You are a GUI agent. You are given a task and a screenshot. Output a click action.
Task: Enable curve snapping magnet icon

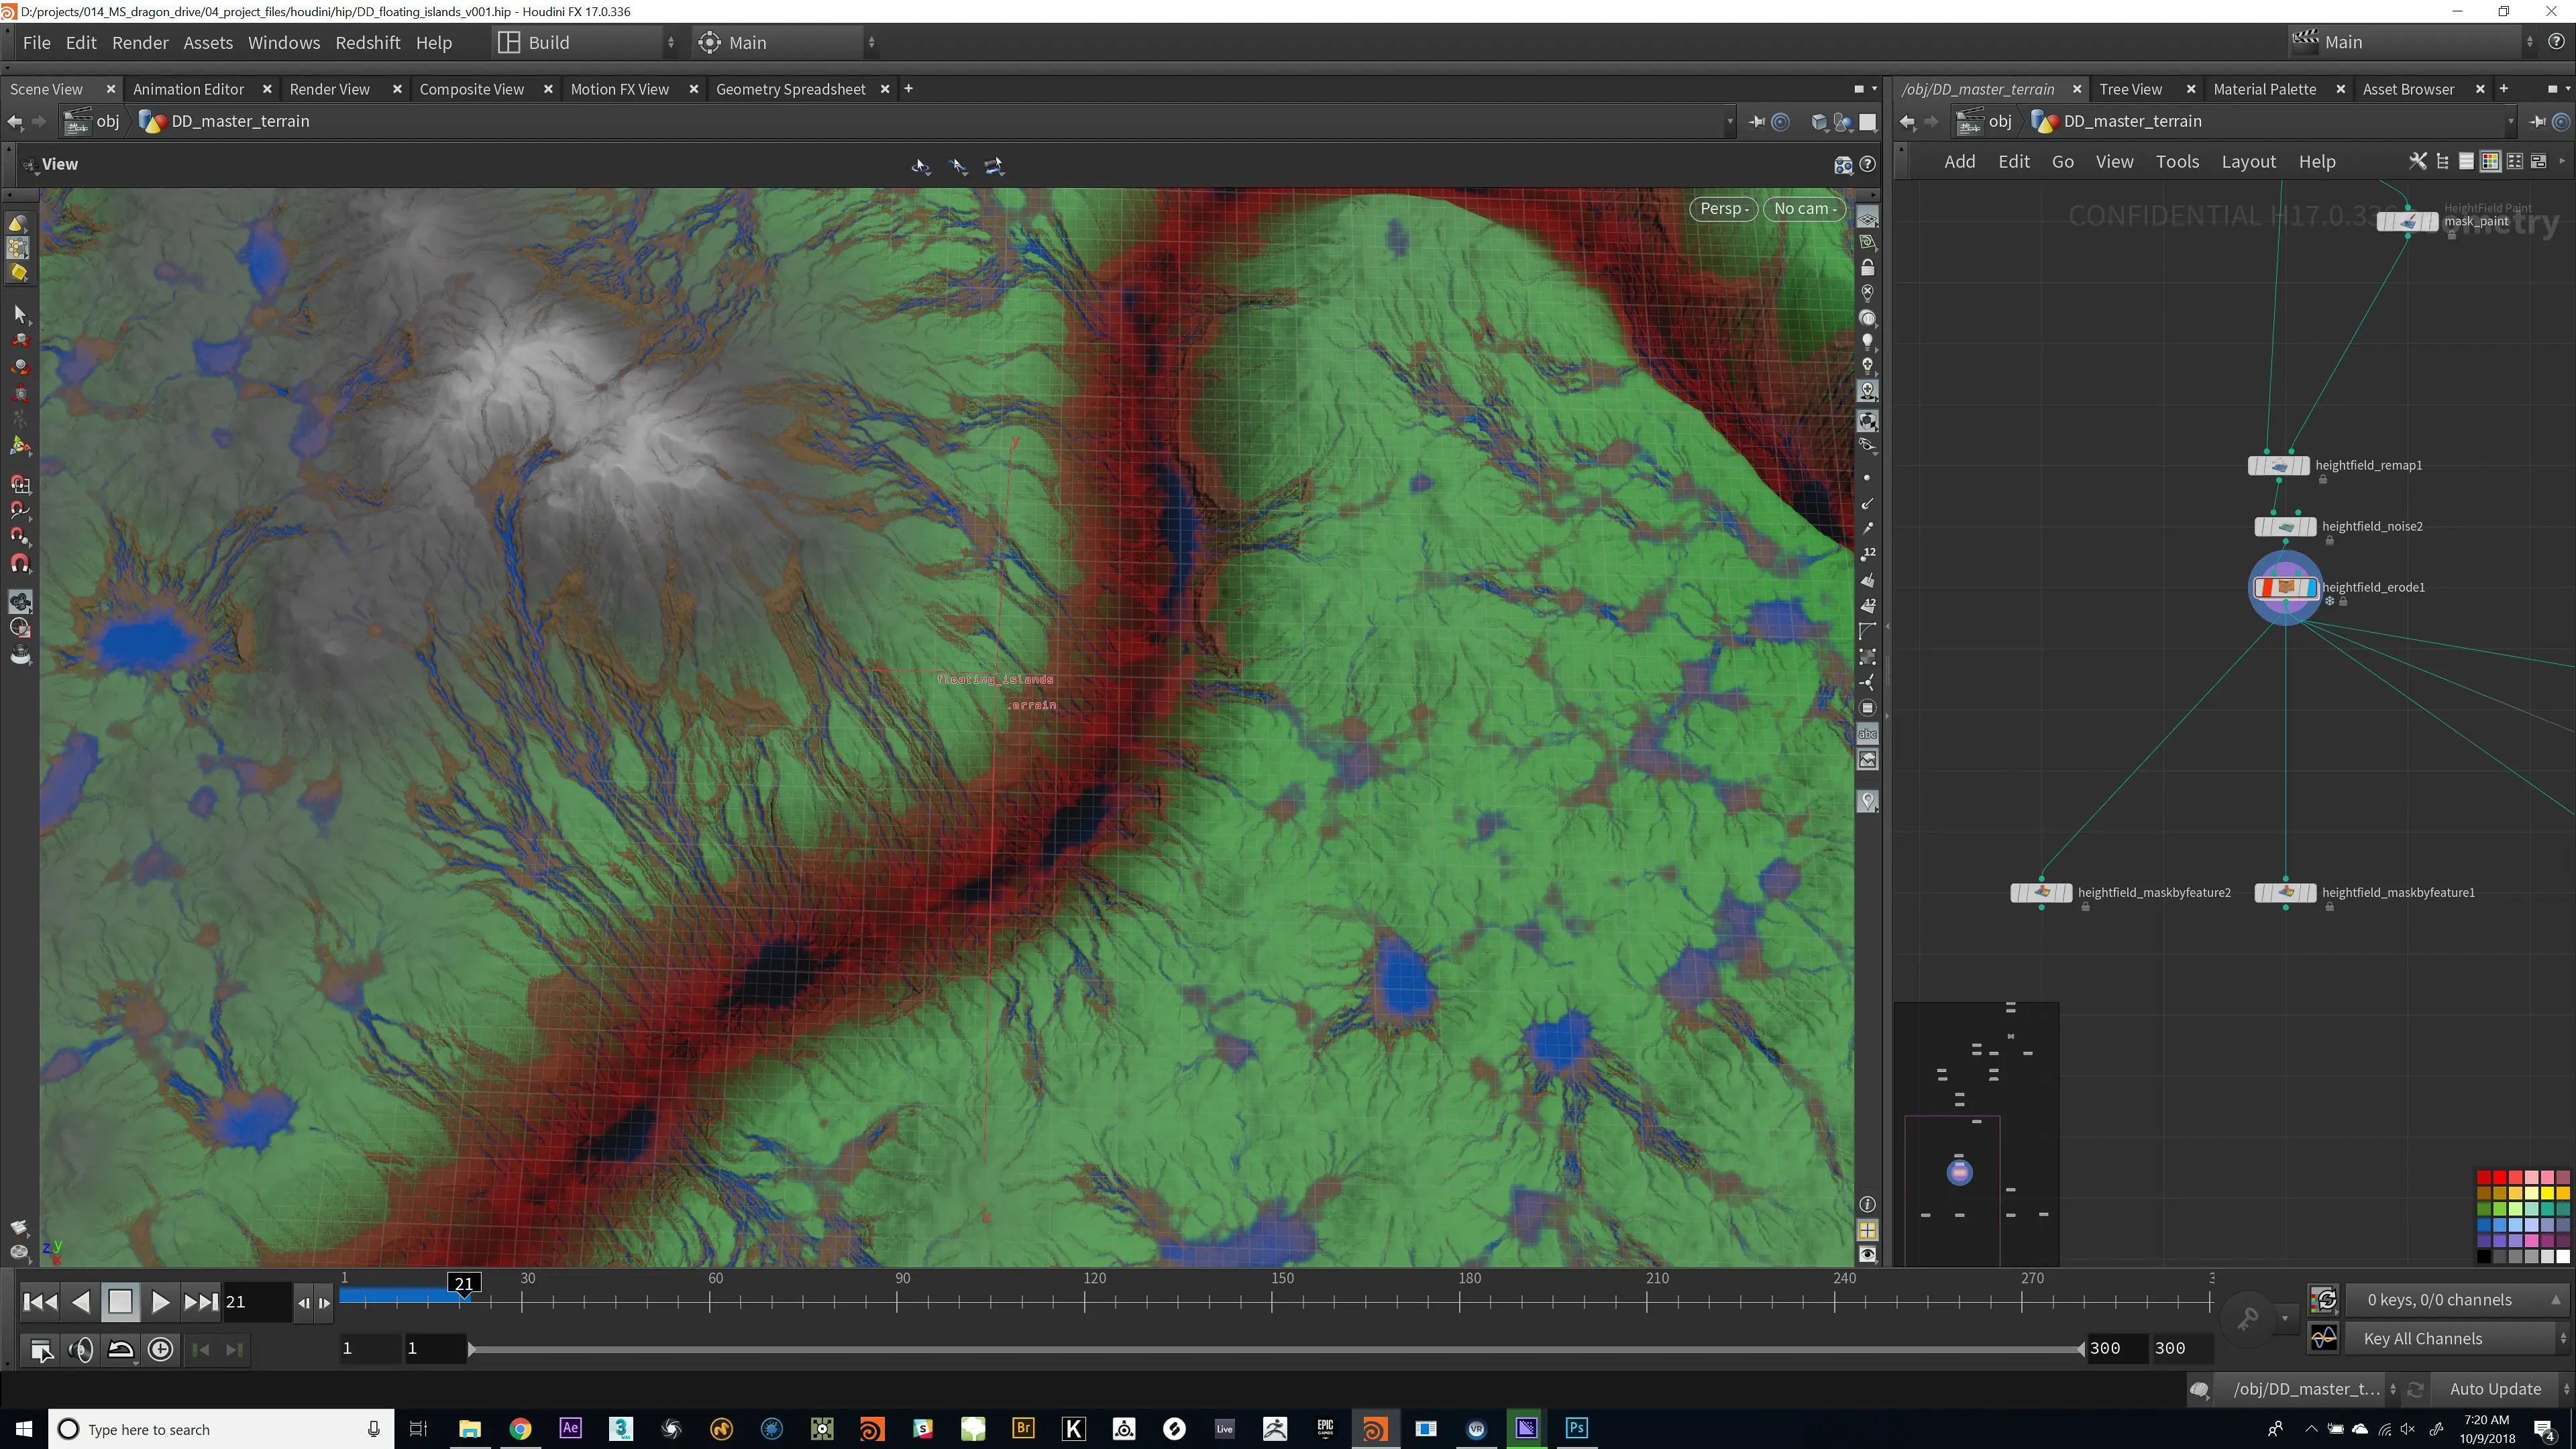click(x=20, y=510)
